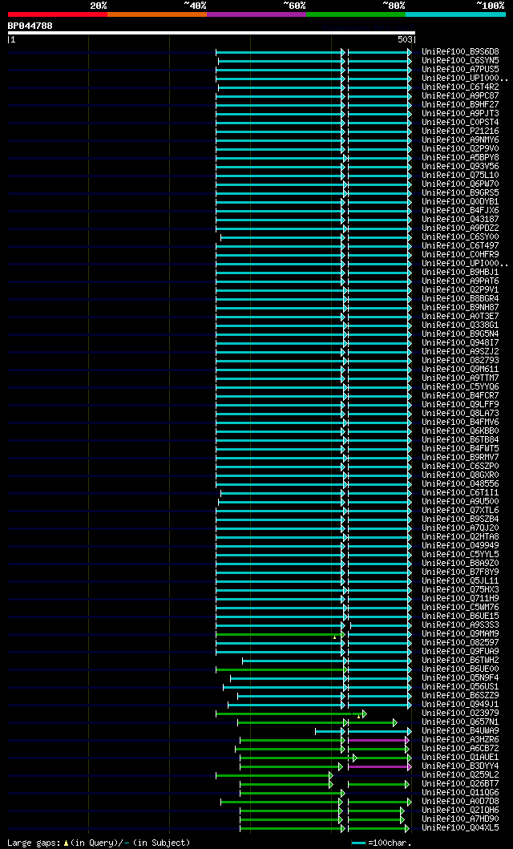The height and width of the screenshot is (849, 513).
Task: Select hit label UniRef100_P21216
Action: click(461, 131)
